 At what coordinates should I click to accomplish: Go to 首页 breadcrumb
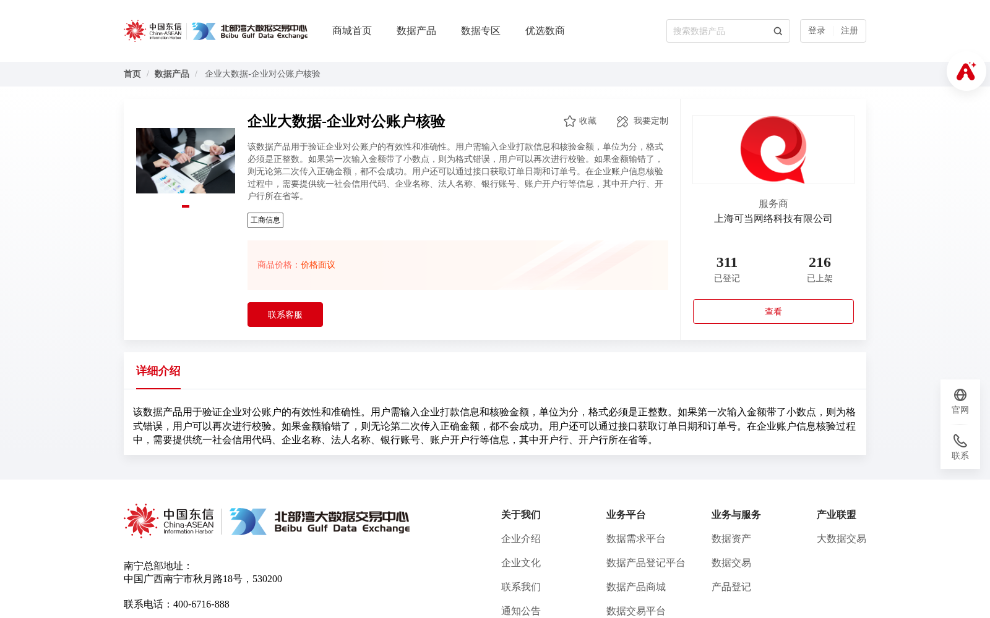click(x=132, y=74)
